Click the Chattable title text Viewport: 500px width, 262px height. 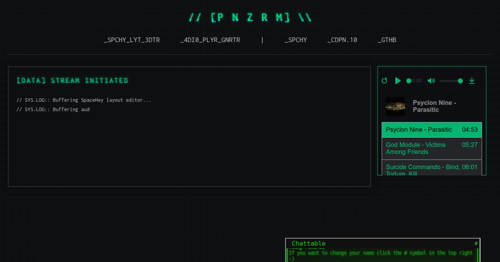pos(308,243)
